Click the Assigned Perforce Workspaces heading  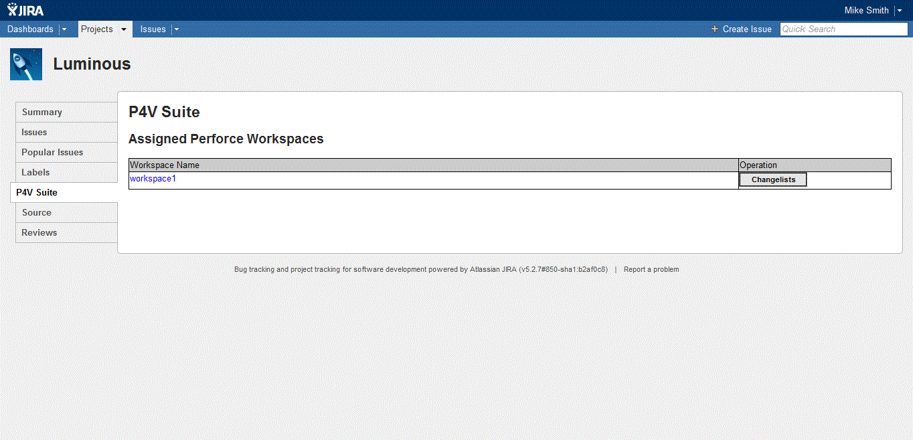[226, 139]
